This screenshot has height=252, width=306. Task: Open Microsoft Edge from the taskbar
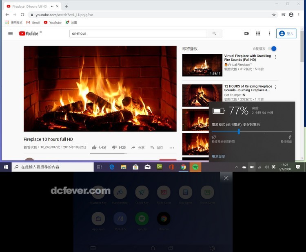click(112, 167)
